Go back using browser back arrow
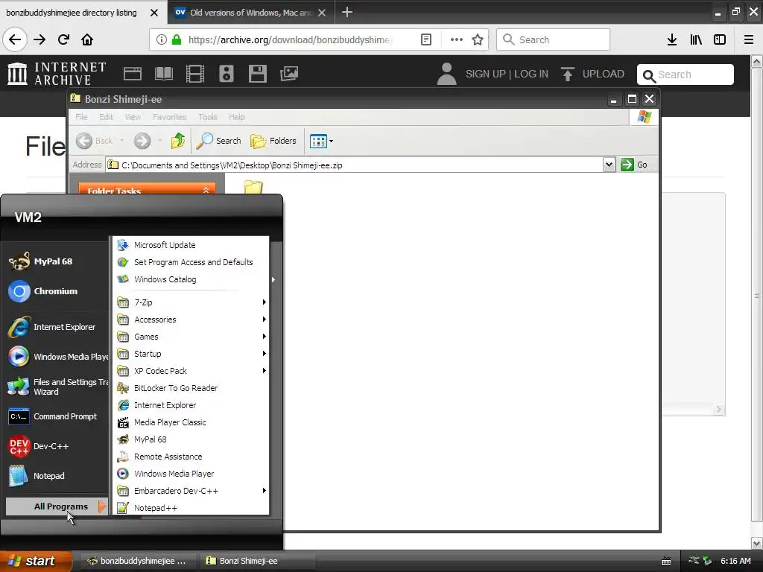Screen dimensions: 763x572 tap(15, 39)
